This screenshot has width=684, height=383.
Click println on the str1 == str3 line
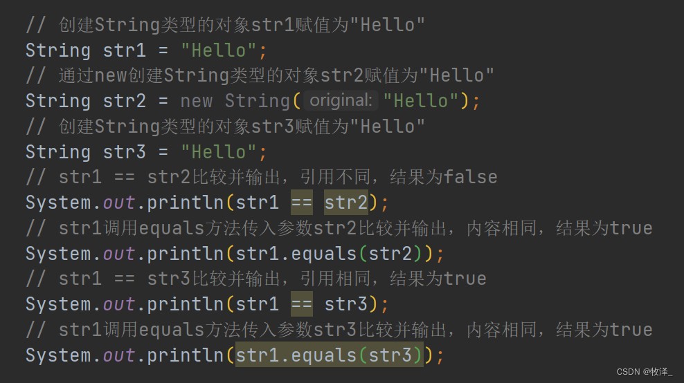185,305
